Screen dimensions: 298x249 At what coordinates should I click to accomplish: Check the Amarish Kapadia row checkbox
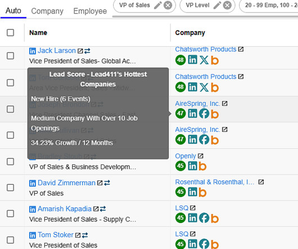10,214
